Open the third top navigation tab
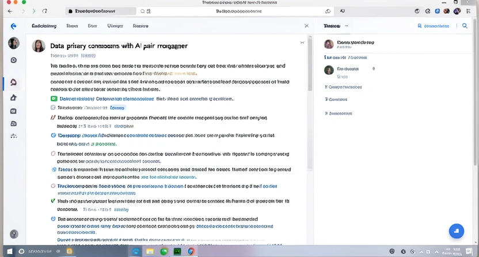This screenshot has width=479, height=257. (x=92, y=26)
